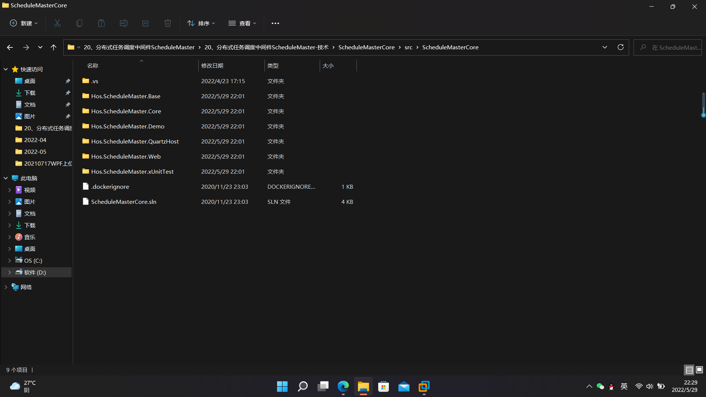Open Mail app from taskbar
This screenshot has height=397, width=706.
[404, 386]
